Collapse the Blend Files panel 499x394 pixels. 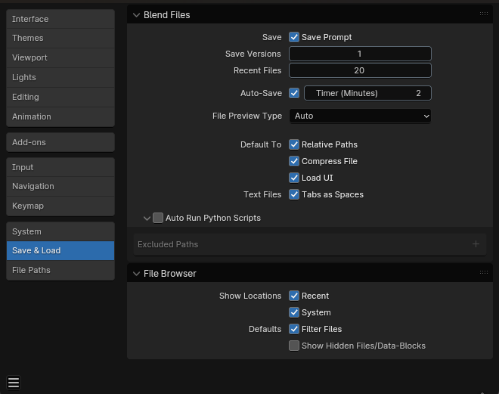[136, 14]
